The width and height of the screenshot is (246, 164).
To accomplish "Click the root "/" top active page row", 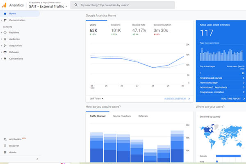I will tap(222, 73).
